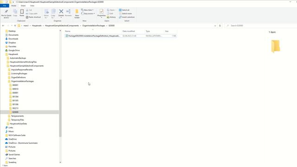Click Select all in the ribbon
This screenshot has height=167, width=297.
(x=124, y=10)
